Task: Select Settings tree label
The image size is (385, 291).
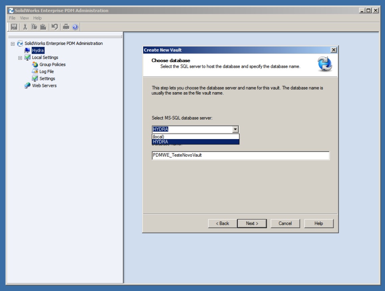Action: 47,79
